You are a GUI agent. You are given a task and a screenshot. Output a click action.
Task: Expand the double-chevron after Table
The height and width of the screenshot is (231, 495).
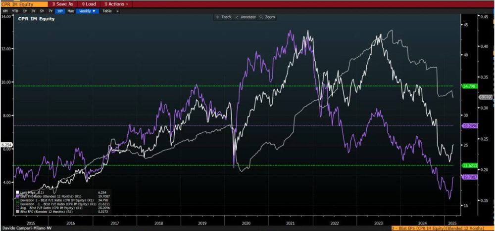coord(117,10)
